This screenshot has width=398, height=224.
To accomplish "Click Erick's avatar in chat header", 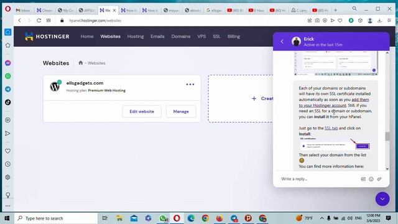I will pos(296,42).
